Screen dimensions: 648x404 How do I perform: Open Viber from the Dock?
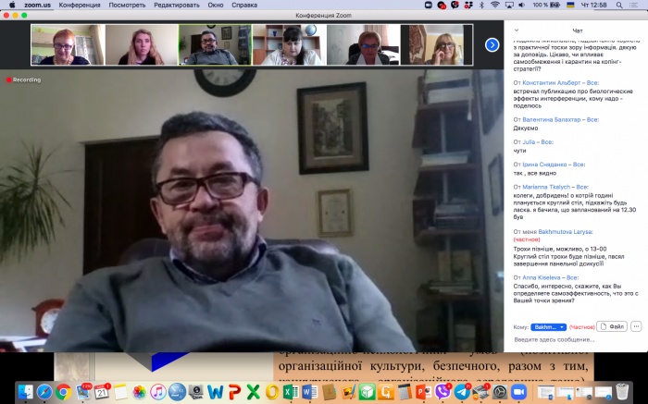pos(442,392)
